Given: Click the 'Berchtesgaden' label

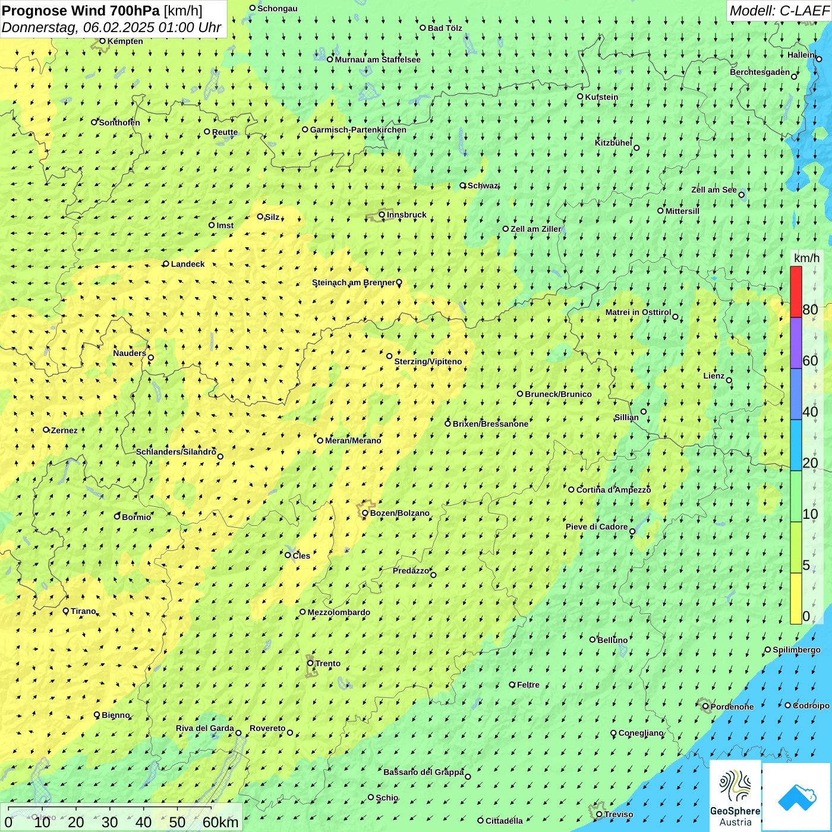Looking at the screenshot, I should [760, 72].
